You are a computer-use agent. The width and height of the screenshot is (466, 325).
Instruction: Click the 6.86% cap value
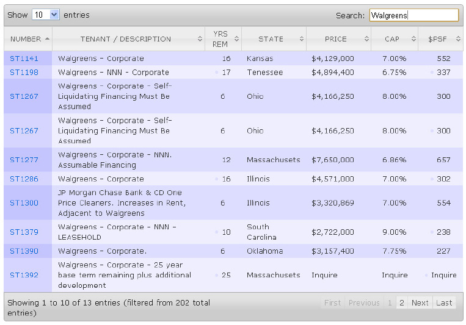point(395,160)
